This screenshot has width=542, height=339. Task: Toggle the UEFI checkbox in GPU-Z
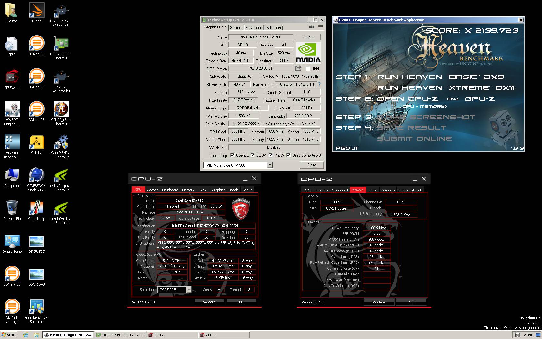coord(307,69)
